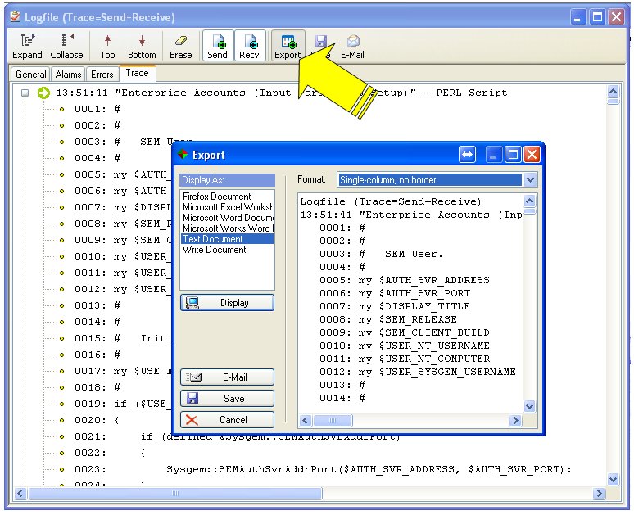Collapse the 13:51:41 Enterprise Accounts tree node

tap(25, 93)
